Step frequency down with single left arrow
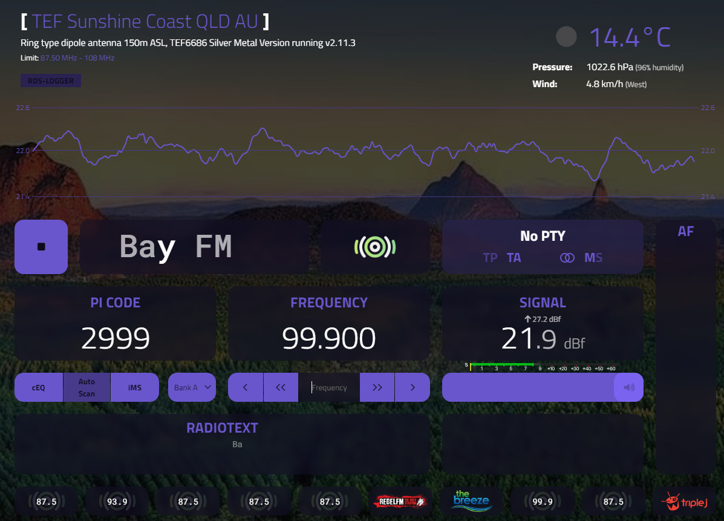 (x=245, y=387)
